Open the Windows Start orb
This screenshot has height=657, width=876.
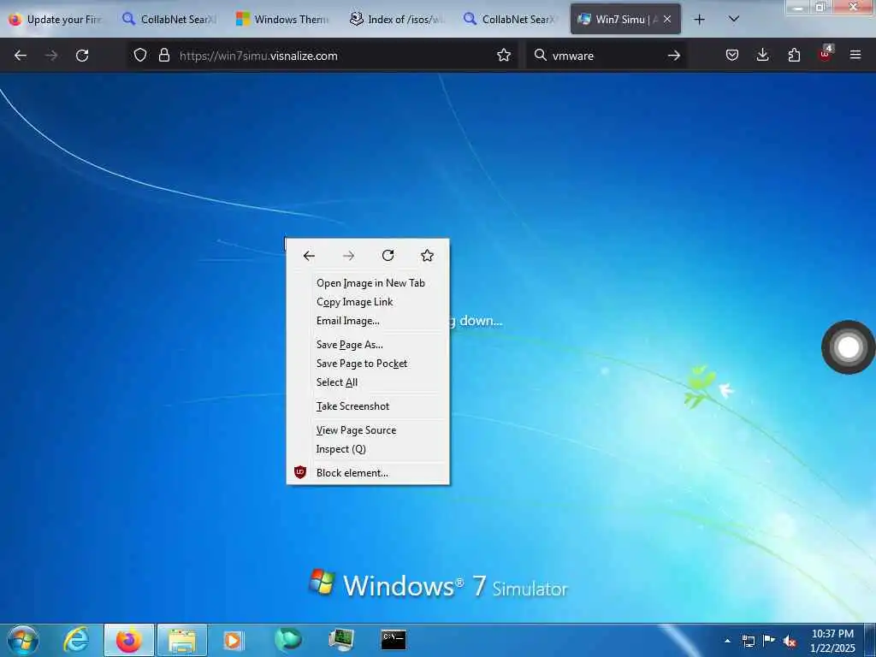[23, 640]
